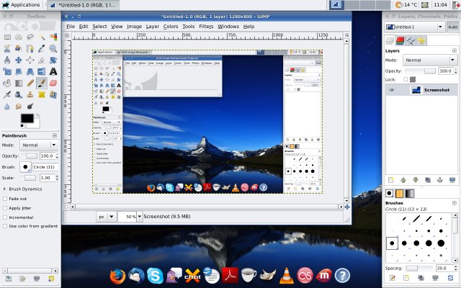
Task: Enable the Fade out checkbox
Action: coord(5,199)
